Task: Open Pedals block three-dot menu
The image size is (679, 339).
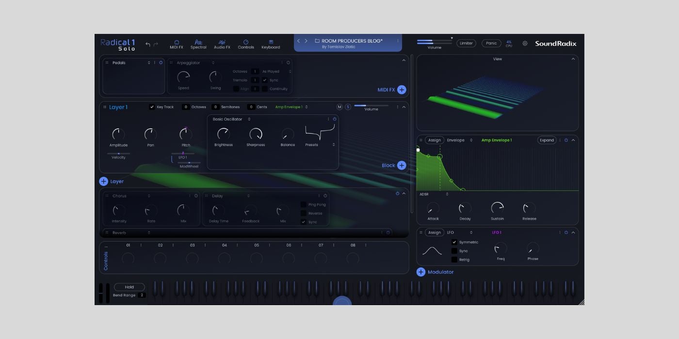Action: point(155,62)
